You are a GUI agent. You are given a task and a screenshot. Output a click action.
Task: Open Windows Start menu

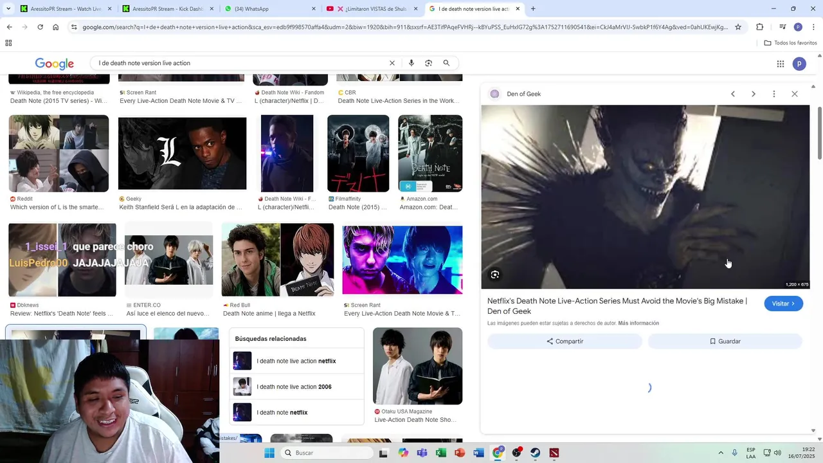click(269, 453)
